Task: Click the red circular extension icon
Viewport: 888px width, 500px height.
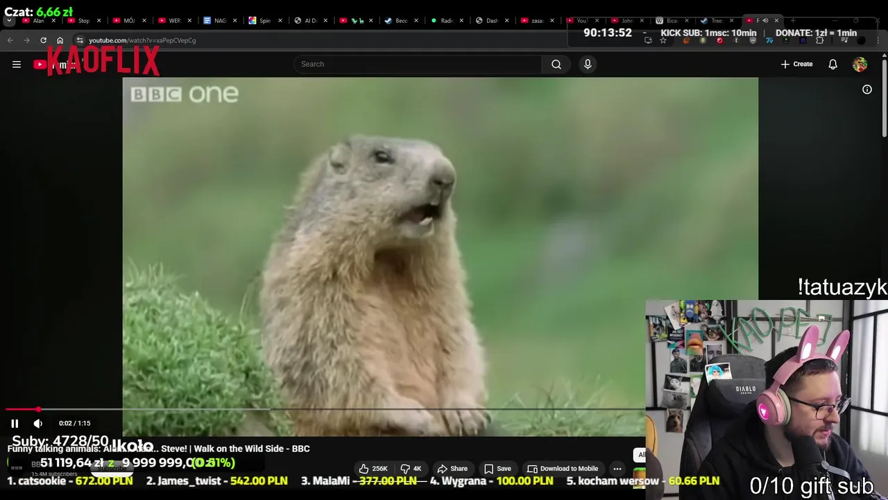Action: click(x=719, y=40)
